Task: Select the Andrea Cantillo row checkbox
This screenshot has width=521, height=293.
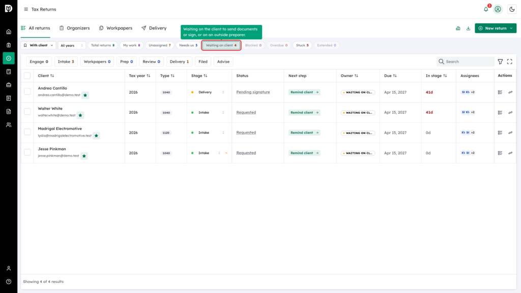Action: 27,92
